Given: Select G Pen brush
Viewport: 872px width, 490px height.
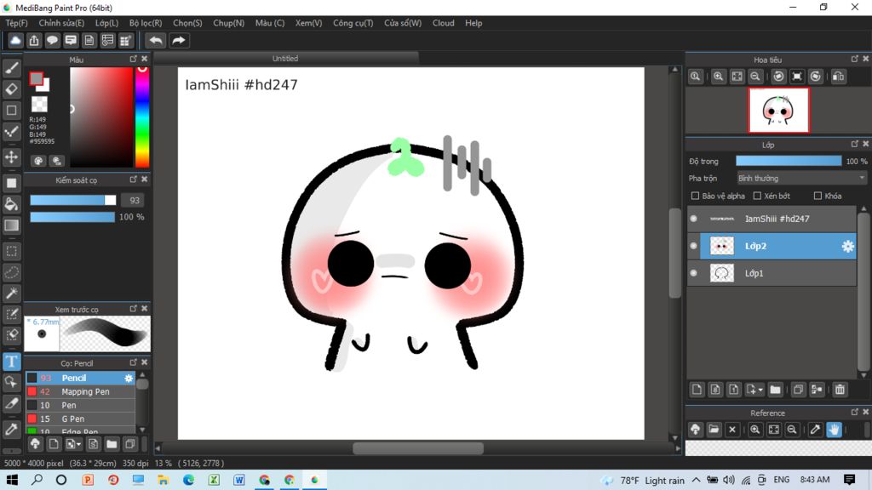Looking at the screenshot, I should [80, 419].
